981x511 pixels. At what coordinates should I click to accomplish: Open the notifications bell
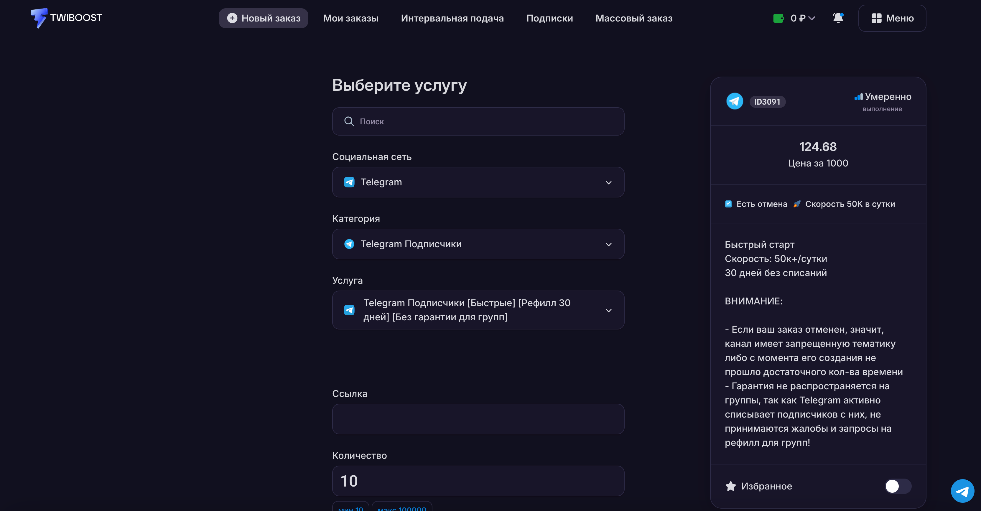click(838, 18)
